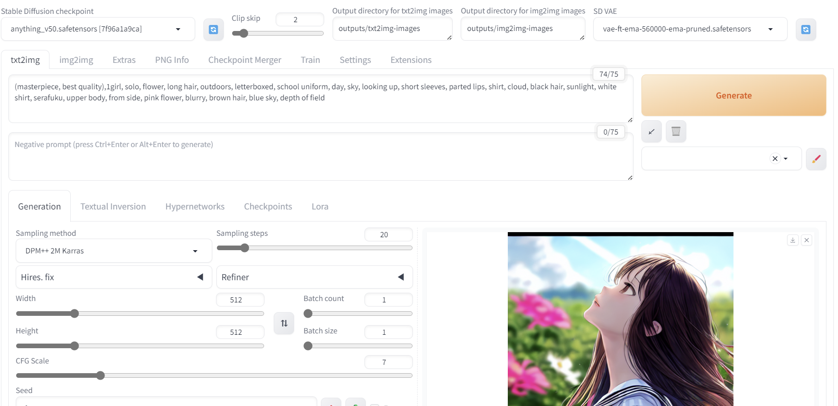838x406 pixels.
Task: Go to the Checkpoint Merger tab
Action: 245,60
